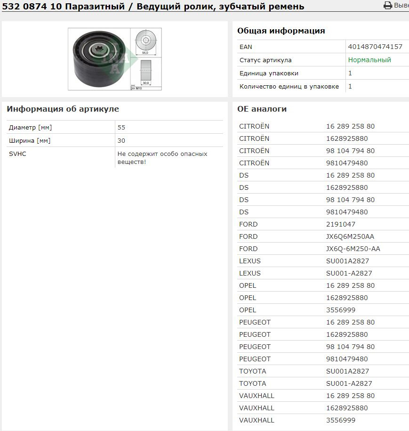Select the TOYOTA number SU001A2827
This screenshot has height=431, width=409.
coord(347,371)
